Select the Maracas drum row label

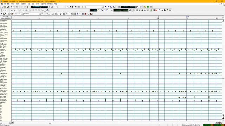[x=2, y=49]
